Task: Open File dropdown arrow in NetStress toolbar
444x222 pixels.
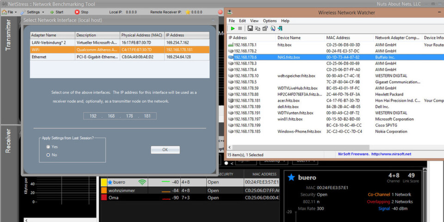Action: tap(16, 12)
